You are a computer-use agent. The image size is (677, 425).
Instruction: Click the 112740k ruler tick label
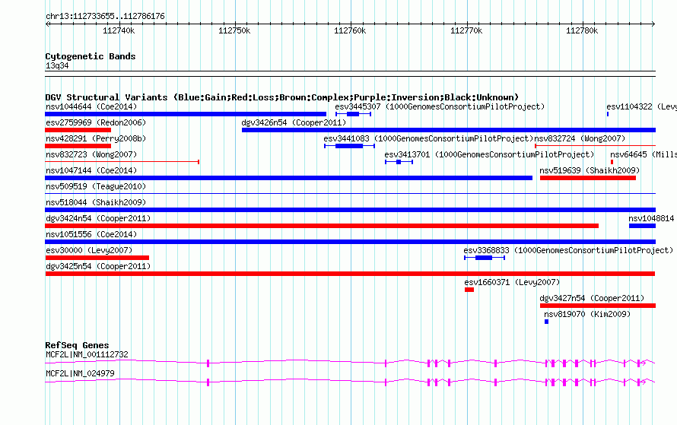119,31
